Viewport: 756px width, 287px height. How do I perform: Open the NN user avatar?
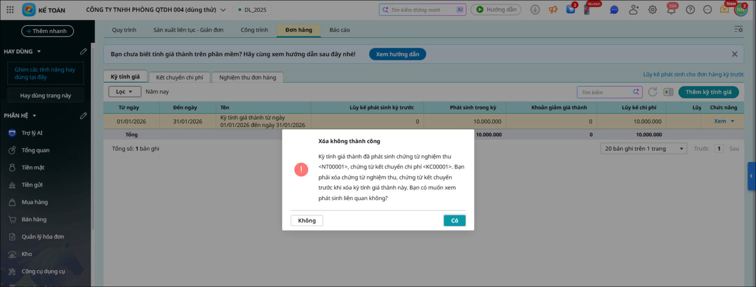click(x=740, y=9)
